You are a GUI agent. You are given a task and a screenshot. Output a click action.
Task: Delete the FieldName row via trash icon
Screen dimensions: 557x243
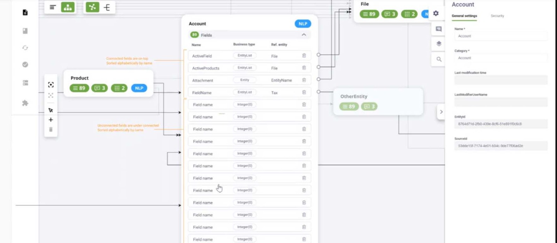tap(304, 92)
